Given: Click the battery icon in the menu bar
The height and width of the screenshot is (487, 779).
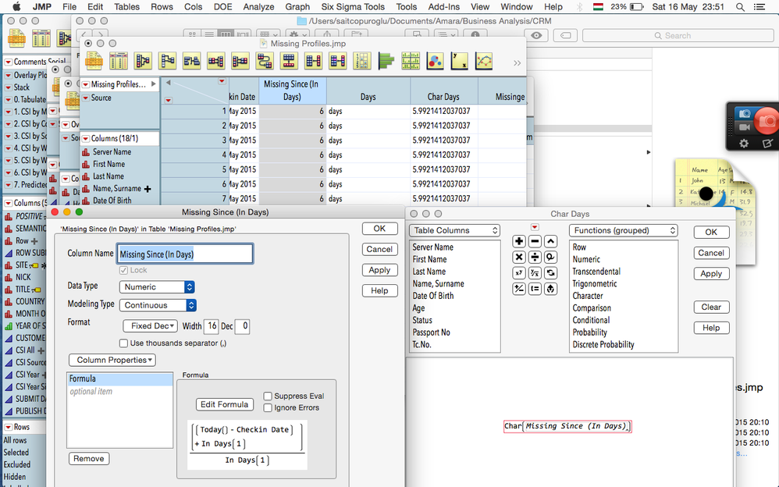Looking at the screenshot, I should (637, 7).
